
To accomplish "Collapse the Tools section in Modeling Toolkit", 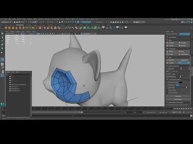I will pyautogui.click(x=167, y=57).
